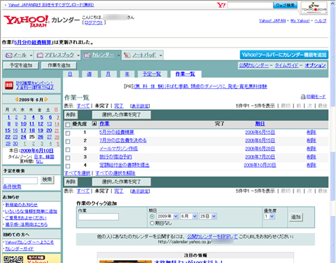Check the box for 5月分の経費精算 task

(x=68, y=133)
